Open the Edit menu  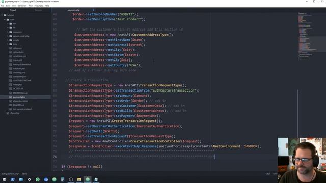click(x=8, y=6)
